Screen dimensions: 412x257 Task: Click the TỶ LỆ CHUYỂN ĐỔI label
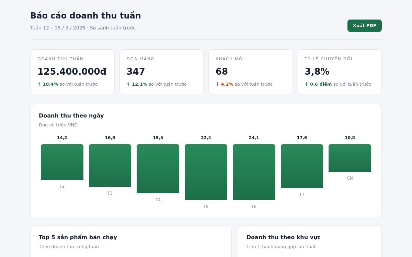(329, 59)
